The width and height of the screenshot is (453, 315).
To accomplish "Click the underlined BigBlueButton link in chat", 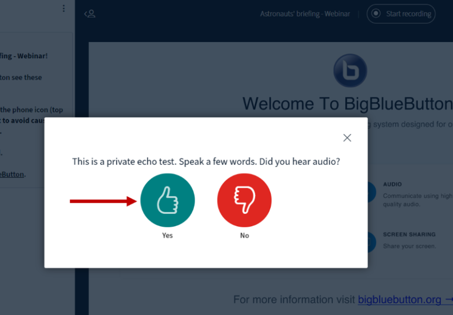I will (12, 174).
